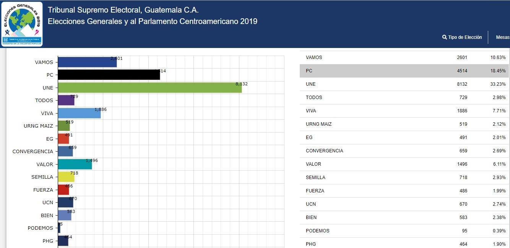The width and height of the screenshot is (510, 248).
Task: Click the blue VAMOS chart bar
Action: [87, 62]
